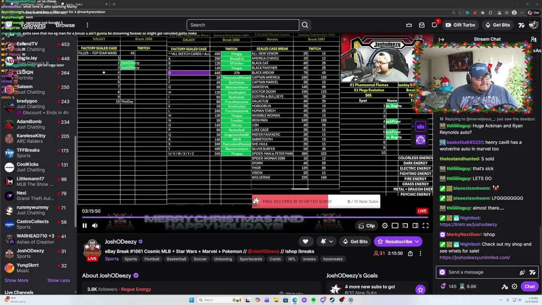Open Windows Start menu
The image size is (542, 305).
(191, 300)
